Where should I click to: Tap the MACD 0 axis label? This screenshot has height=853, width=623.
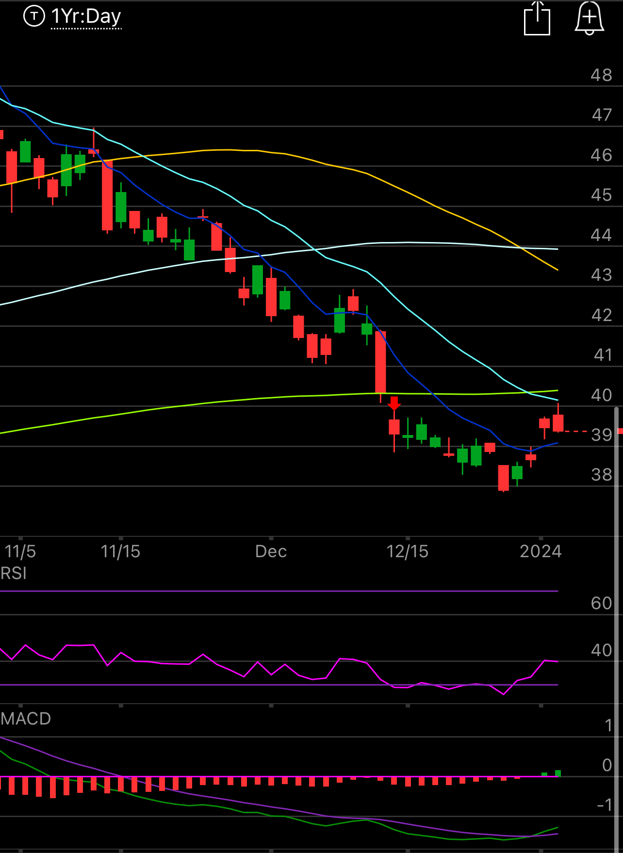coord(607,765)
